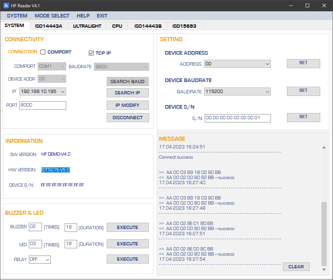This screenshot has height=280, width=333.
Task: Click the PORT input field
Action: [x=43, y=105]
